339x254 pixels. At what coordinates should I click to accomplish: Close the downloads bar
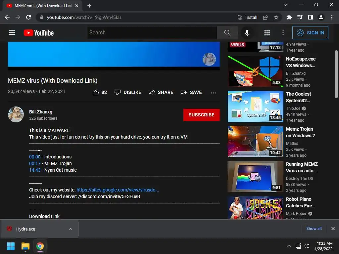pos(333,228)
